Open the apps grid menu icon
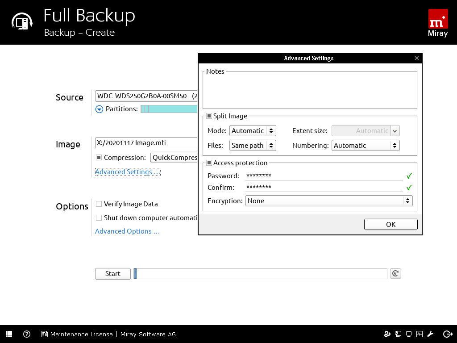This screenshot has width=457, height=343. (x=9, y=334)
